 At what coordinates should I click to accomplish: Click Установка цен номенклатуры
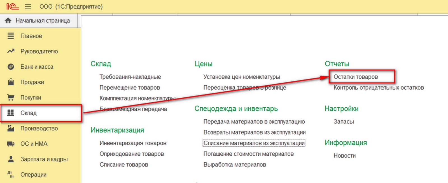(242, 77)
